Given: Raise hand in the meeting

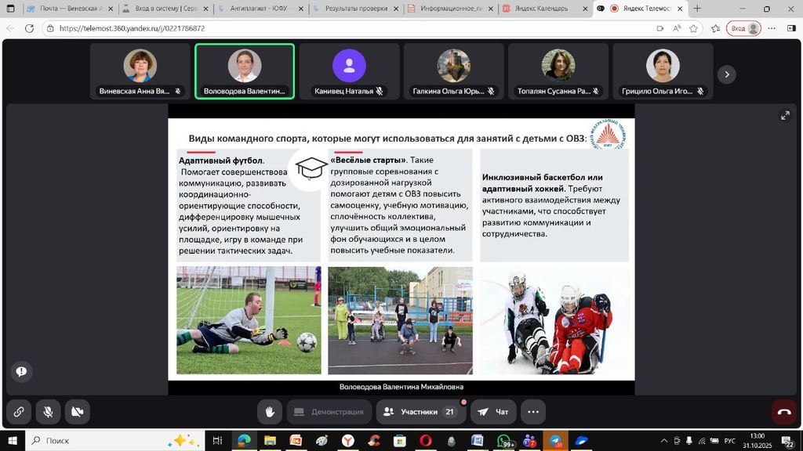Looking at the screenshot, I should point(270,412).
